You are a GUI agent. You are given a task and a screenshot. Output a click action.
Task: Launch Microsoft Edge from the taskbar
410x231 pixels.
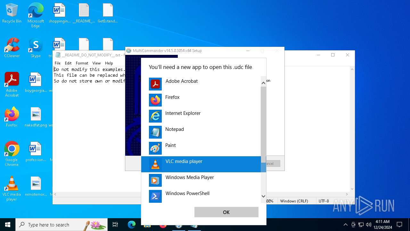[x=132, y=225]
